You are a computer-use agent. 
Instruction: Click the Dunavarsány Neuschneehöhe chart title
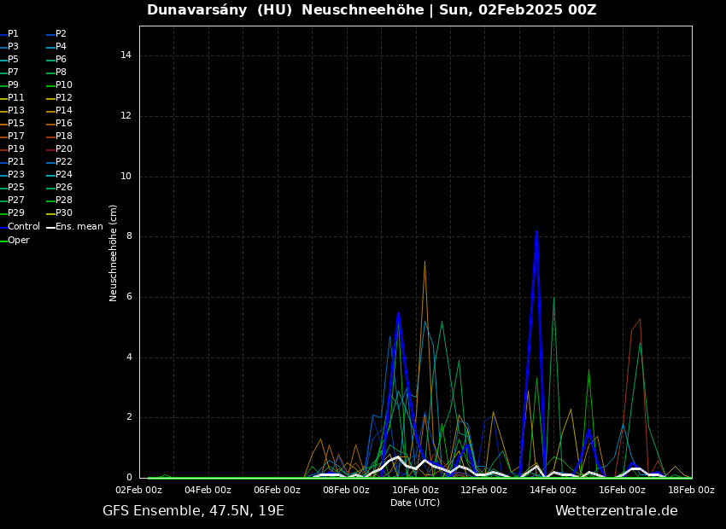[x=372, y=10]
